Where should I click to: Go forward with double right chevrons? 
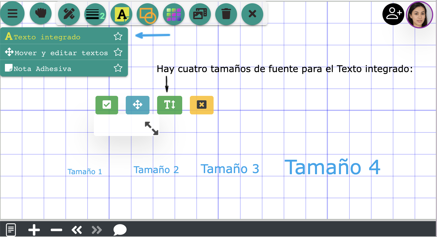coord(97,230)
